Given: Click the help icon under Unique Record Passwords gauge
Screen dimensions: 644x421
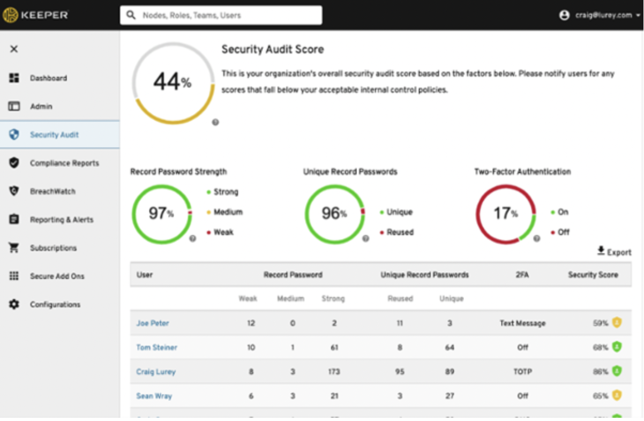Looking at the screenshot, I should pos(366,239).
